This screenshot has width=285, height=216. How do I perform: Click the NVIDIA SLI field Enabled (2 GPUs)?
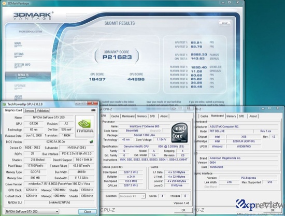(59, 202)
